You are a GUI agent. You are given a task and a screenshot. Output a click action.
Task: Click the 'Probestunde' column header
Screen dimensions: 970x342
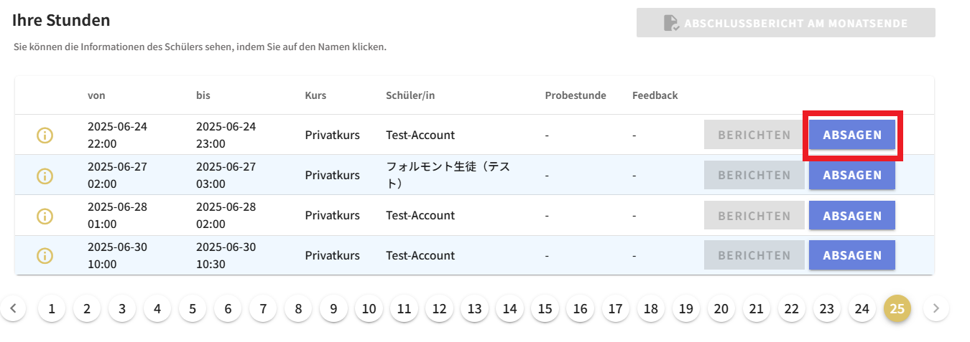click(576, 95)
